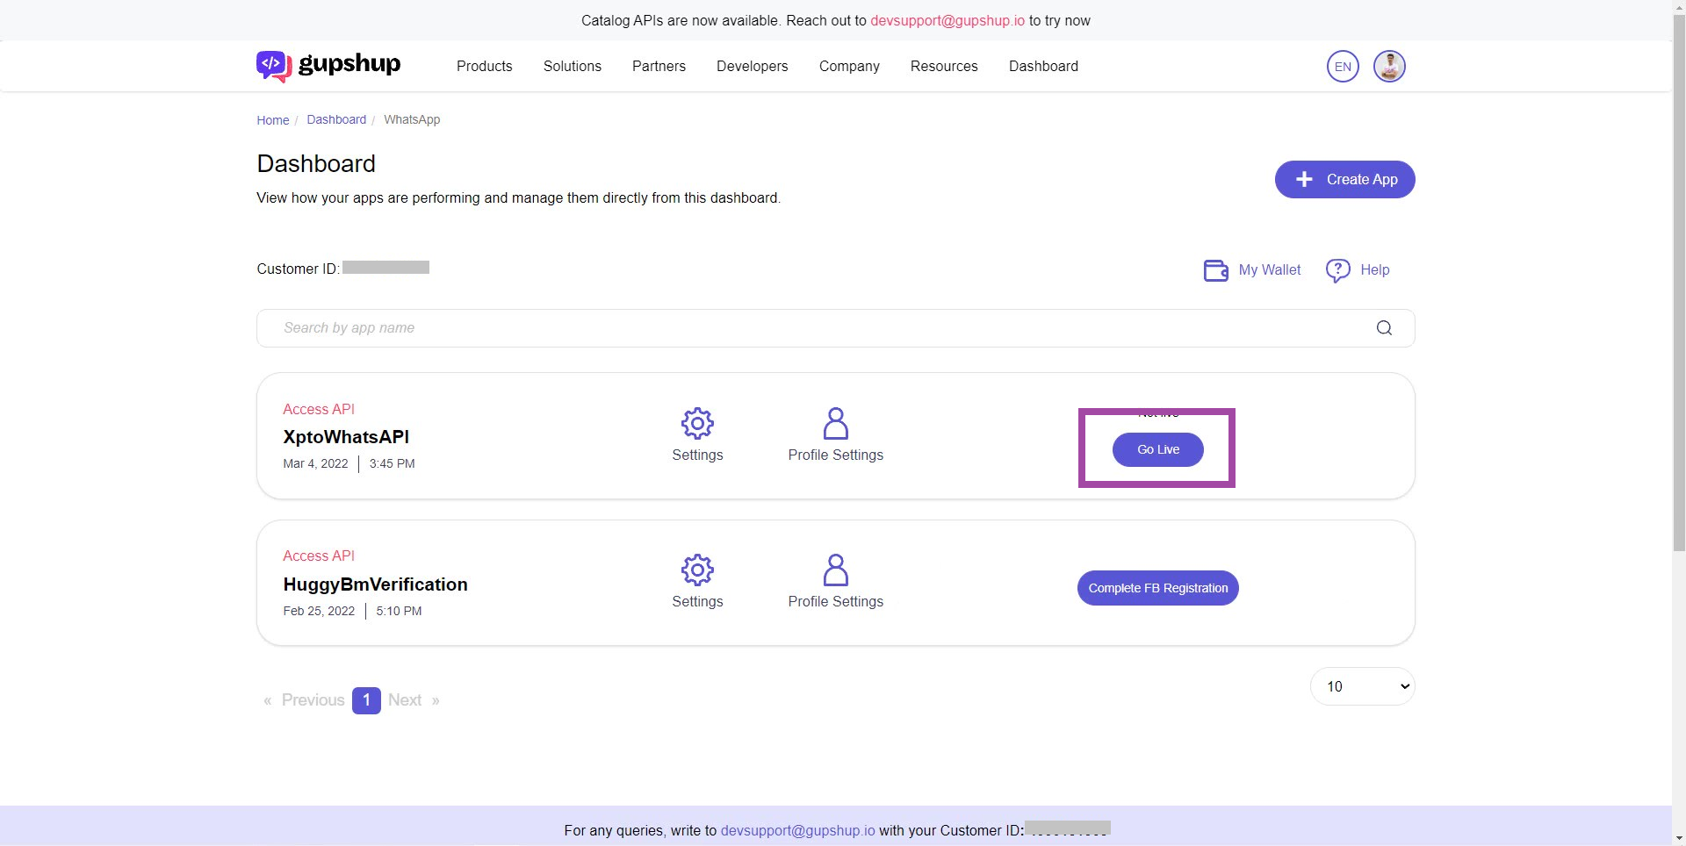Click the Create App button
The image size is (1686, 846).
point(1344,179)
